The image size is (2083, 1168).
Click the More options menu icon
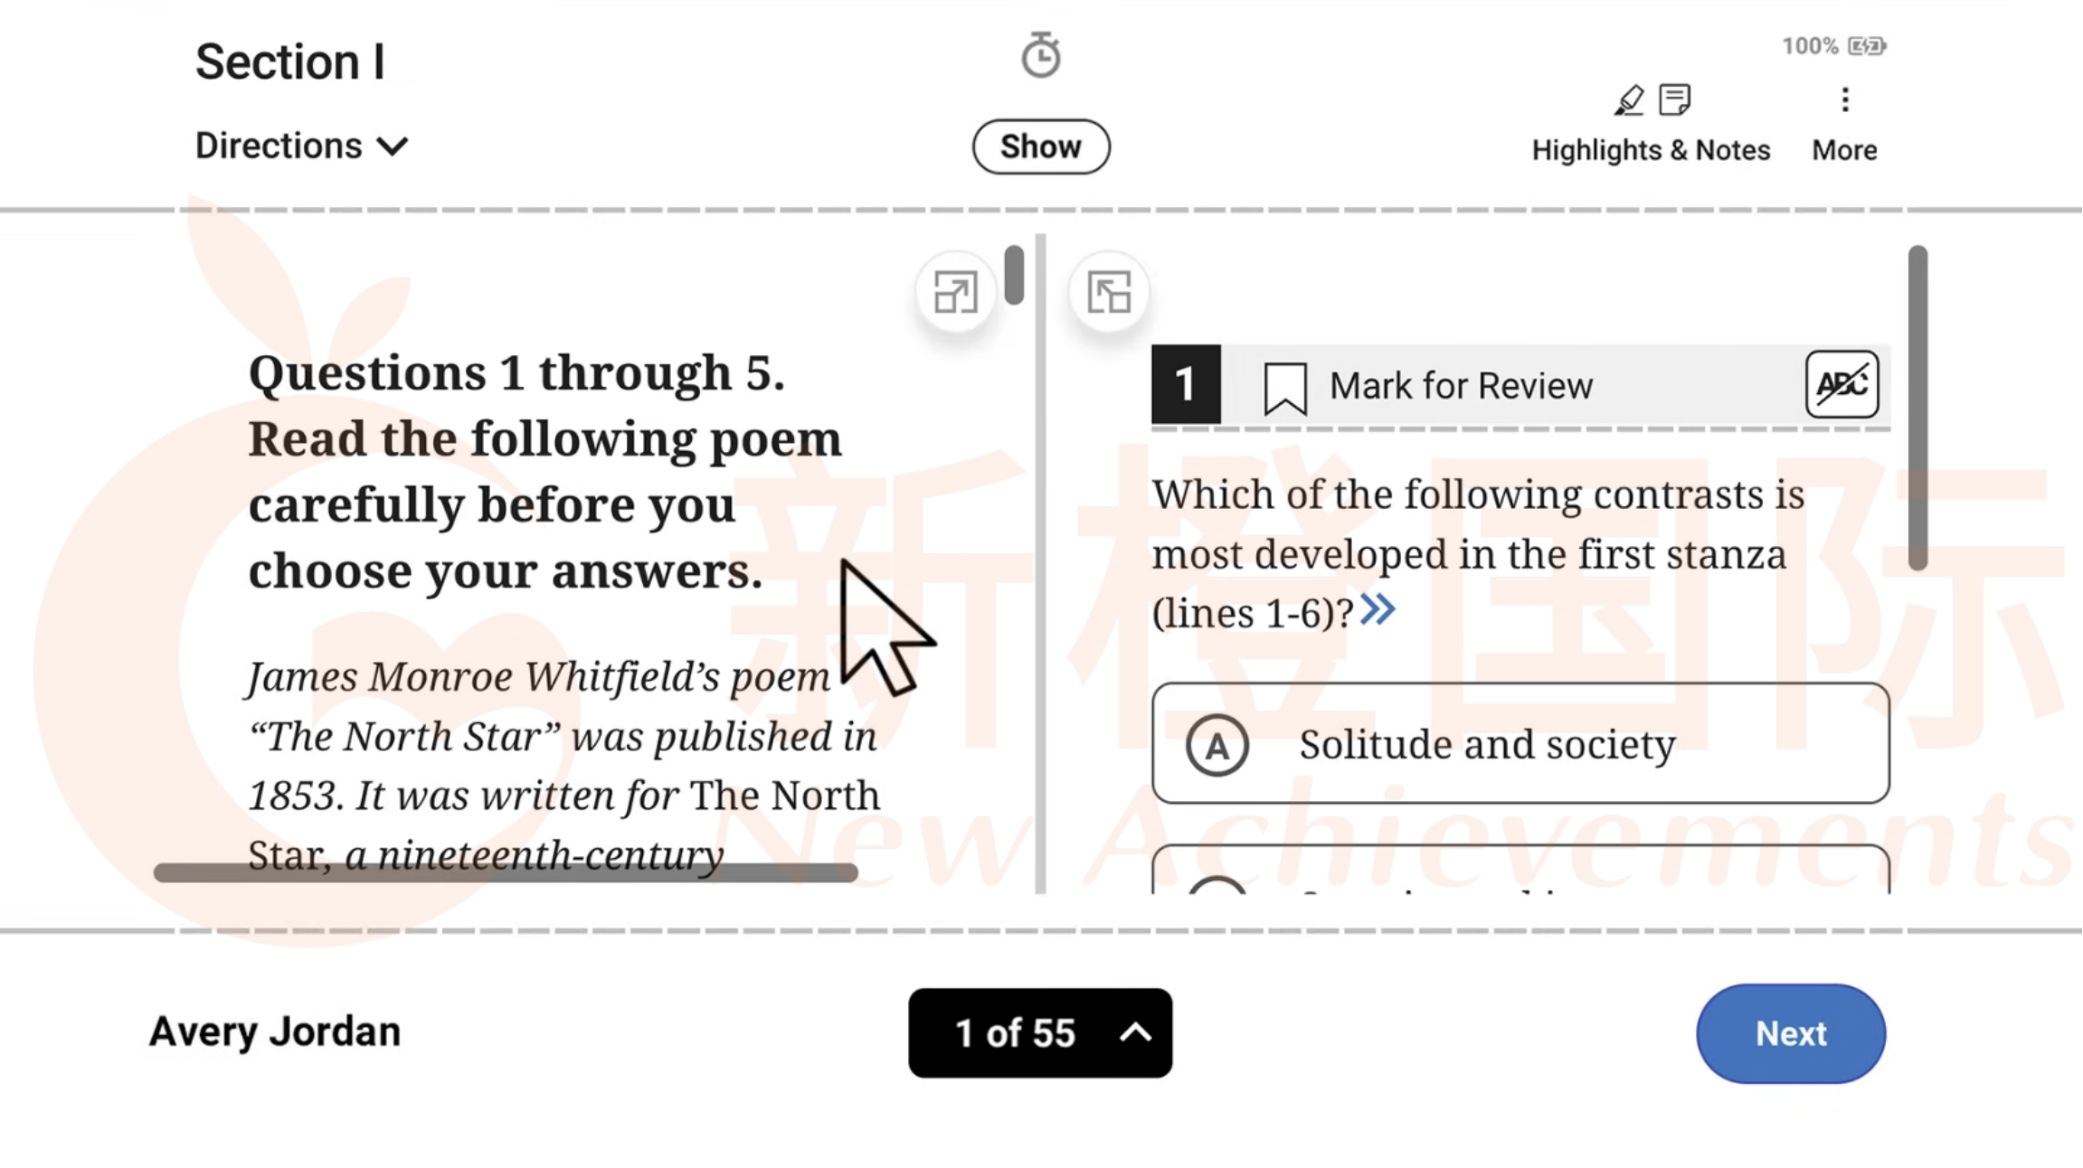1844,100
